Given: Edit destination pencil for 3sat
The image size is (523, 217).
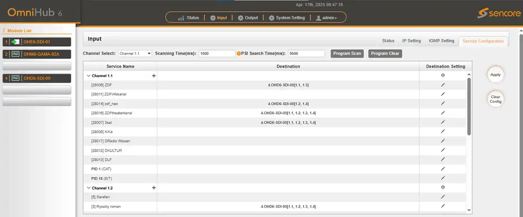Looking at the screenshot, I should point(443,122).
